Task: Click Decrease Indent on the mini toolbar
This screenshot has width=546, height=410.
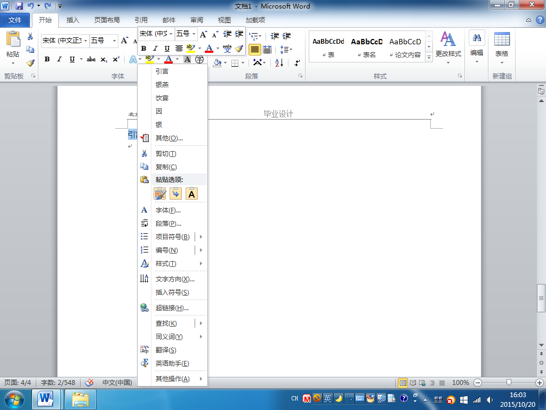Action: (227, 34)
